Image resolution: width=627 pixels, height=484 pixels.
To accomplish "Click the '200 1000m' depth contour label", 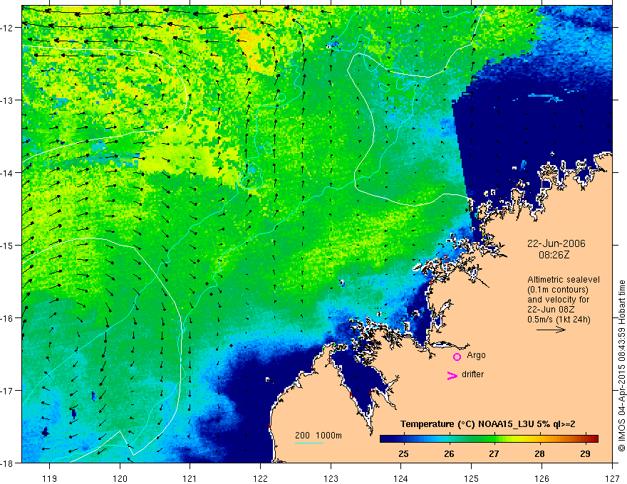I will click(318, 436).
